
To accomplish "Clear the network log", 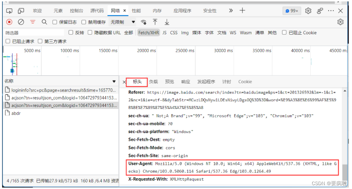I will (21, 22).
